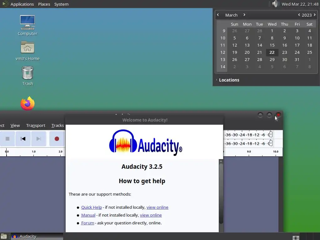Click the Skip to Start button
The width and height of the screenshot is (320, 240).
[23, 139]
